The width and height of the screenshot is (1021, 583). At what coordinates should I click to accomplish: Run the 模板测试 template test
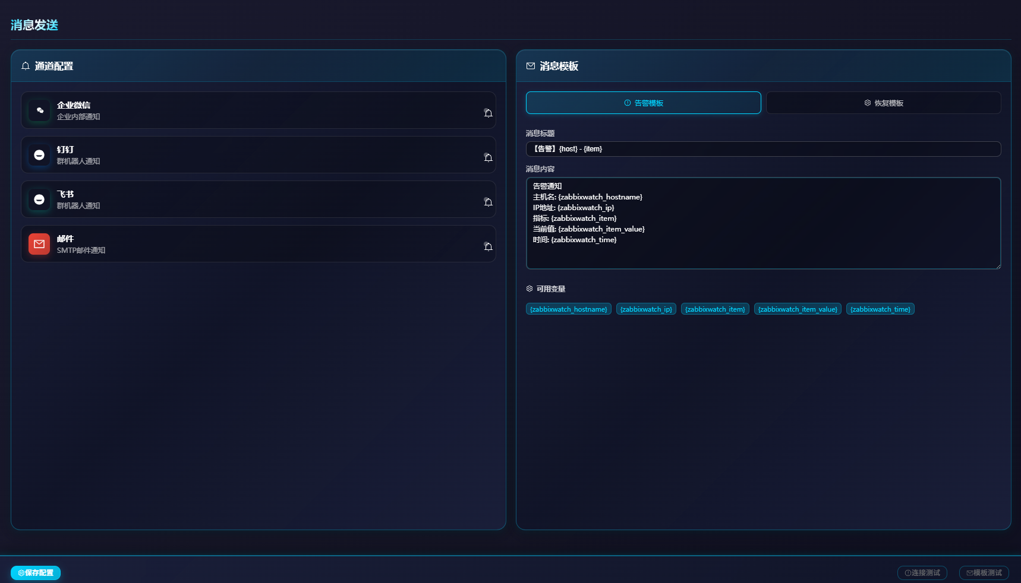click(x=984, y=573)
